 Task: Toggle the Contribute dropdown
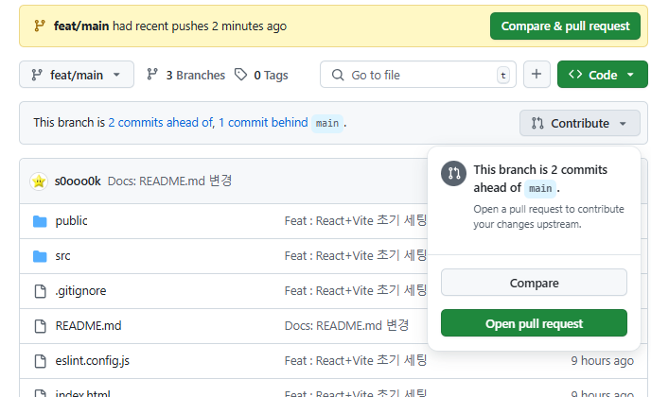pos(580,123)
